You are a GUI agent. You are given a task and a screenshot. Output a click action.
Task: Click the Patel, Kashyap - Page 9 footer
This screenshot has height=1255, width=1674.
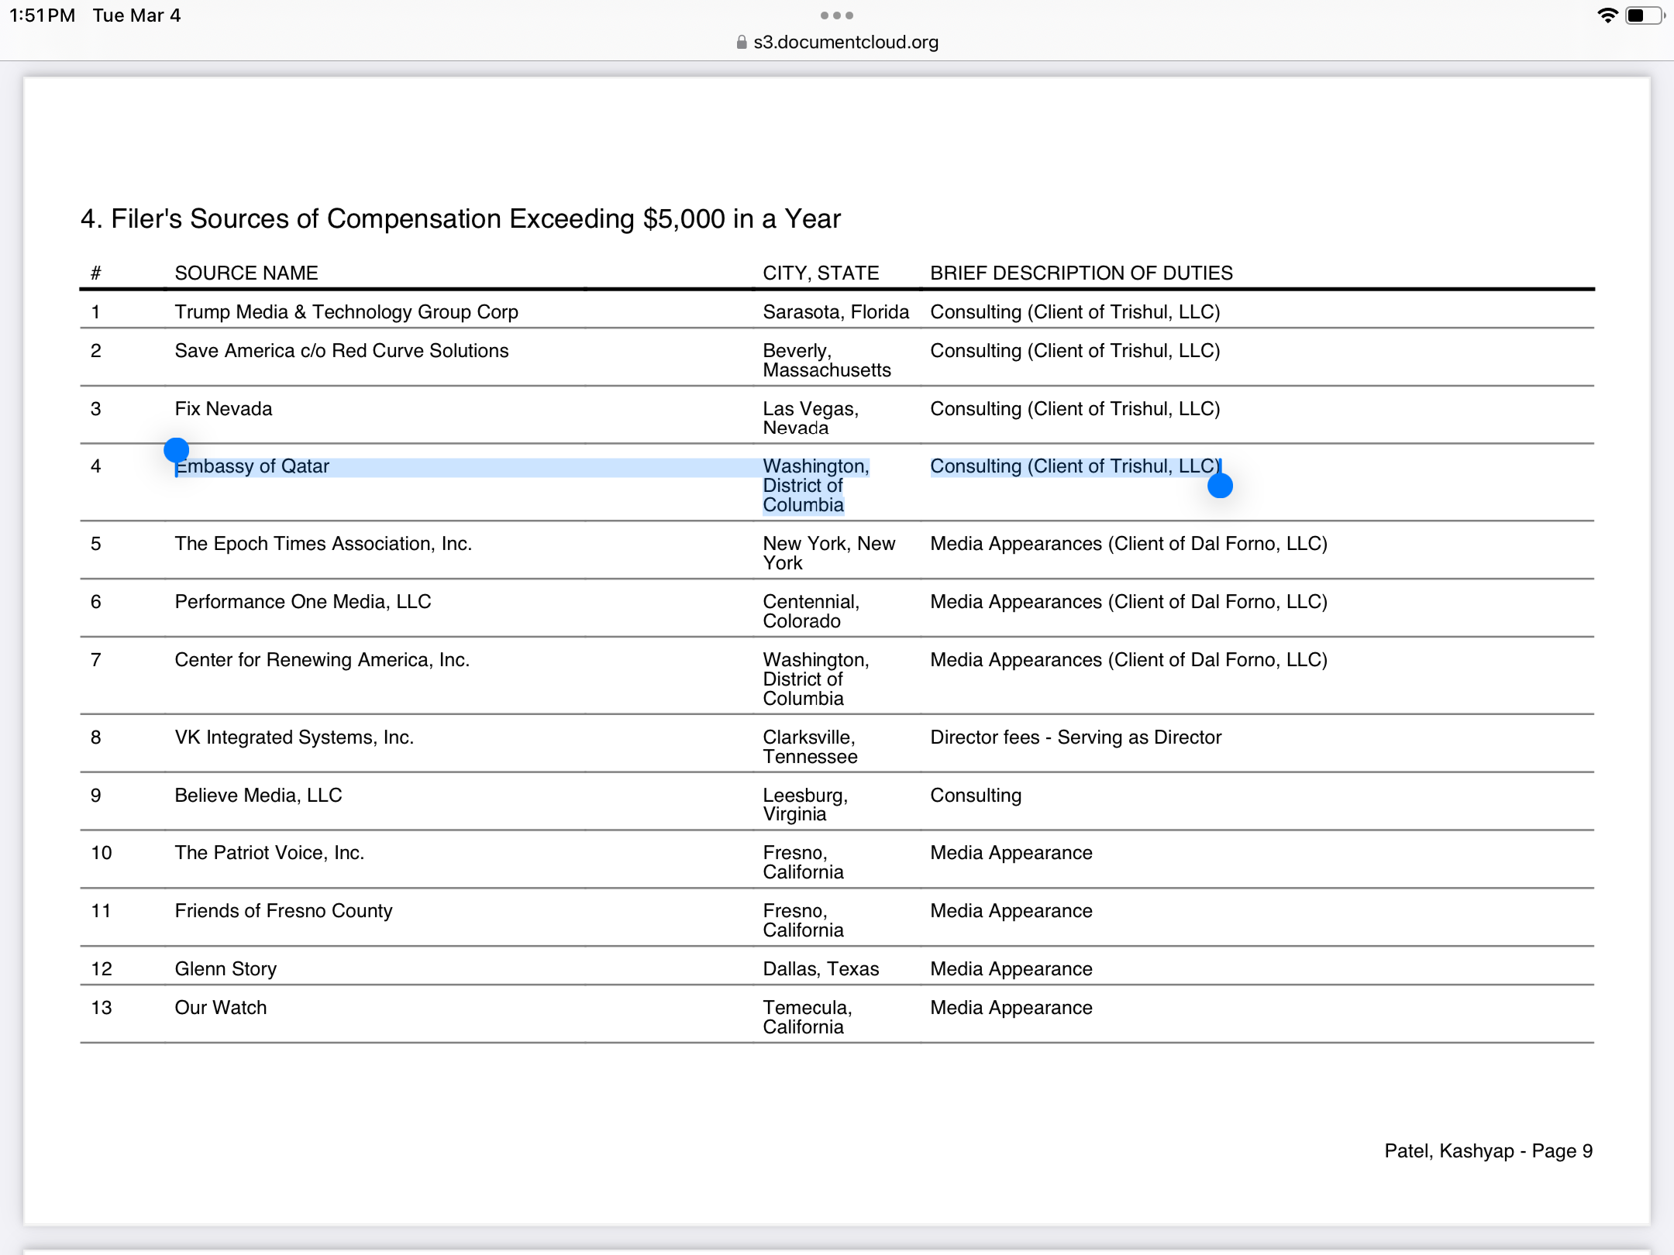click(x=1488, y=1151)
